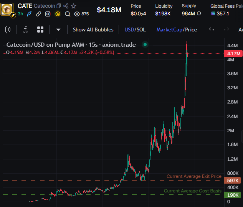Viewport: 243px width, 207px height.
Task: Copy the Catecoin contract address icon
Action: pyautogui.click(x=59, y=6)
